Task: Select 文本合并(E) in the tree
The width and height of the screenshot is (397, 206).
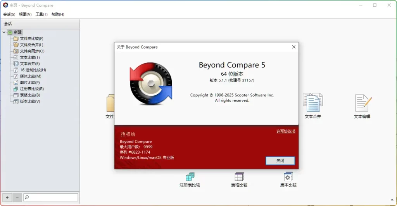Action: click(30, 64)
